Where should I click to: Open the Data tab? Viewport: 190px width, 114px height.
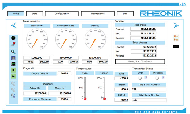click(x=35, y=14)
